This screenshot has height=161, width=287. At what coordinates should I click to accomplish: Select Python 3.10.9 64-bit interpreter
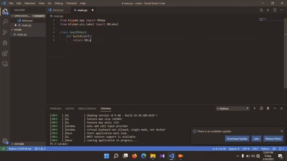20,149
